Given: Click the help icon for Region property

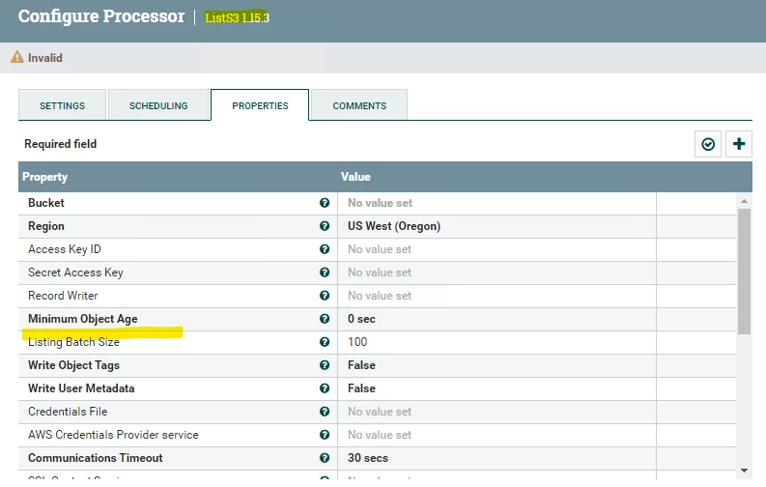Looking at the screenshot, I should pyautogui.click(x=325, y=226).
